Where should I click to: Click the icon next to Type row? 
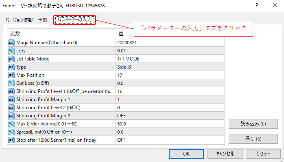(11, 67)
